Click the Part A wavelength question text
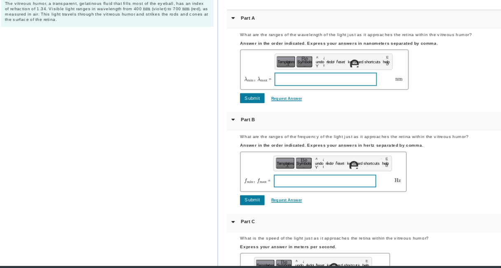 (x=356, y=35)
